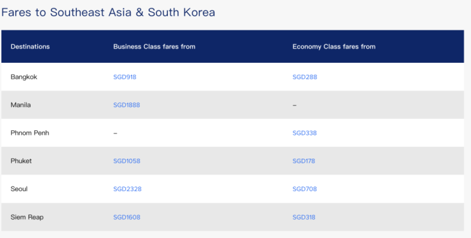The width and height of the screenshot is (471, 238).
Task: Click Economy Class fares from header
Action: point(334,47)
